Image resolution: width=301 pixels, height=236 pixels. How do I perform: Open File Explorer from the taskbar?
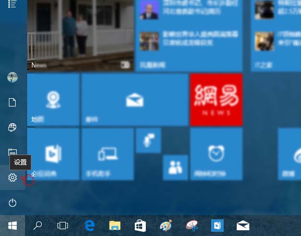[115, 226]
